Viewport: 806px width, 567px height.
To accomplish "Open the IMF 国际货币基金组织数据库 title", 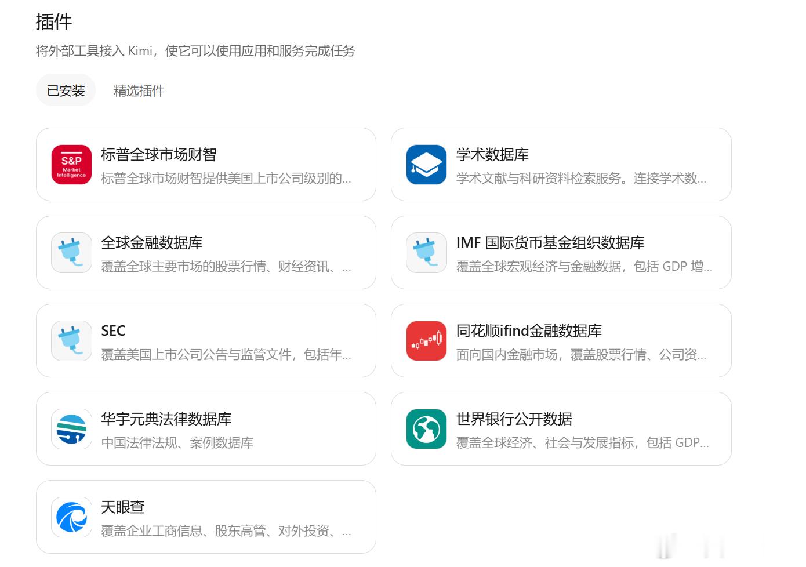I will (550, 243).
